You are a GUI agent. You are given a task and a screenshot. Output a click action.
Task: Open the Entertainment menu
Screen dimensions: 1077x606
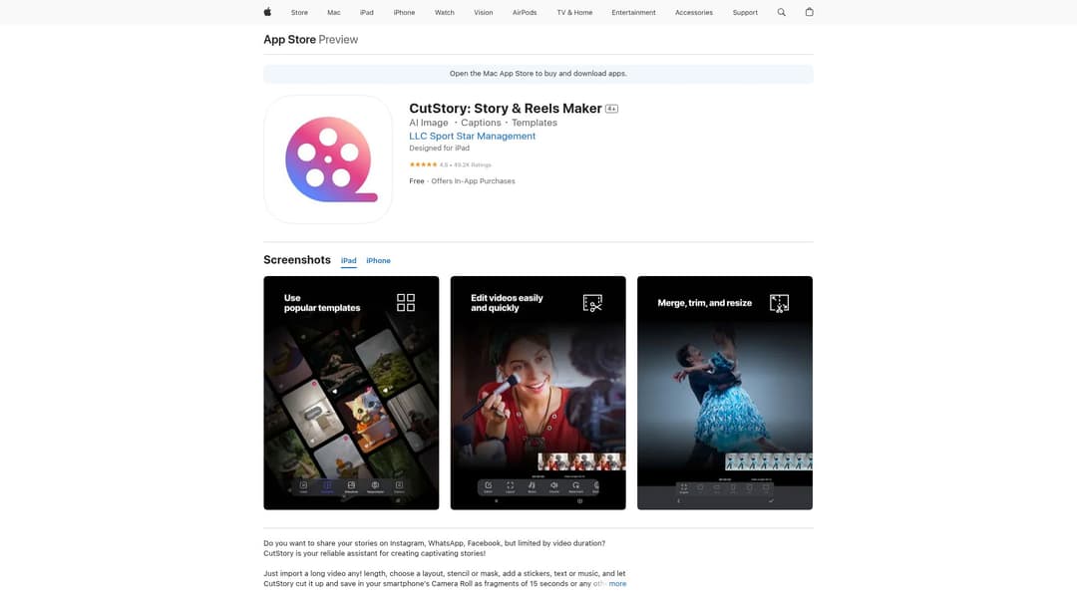click(x=634, y=12)
